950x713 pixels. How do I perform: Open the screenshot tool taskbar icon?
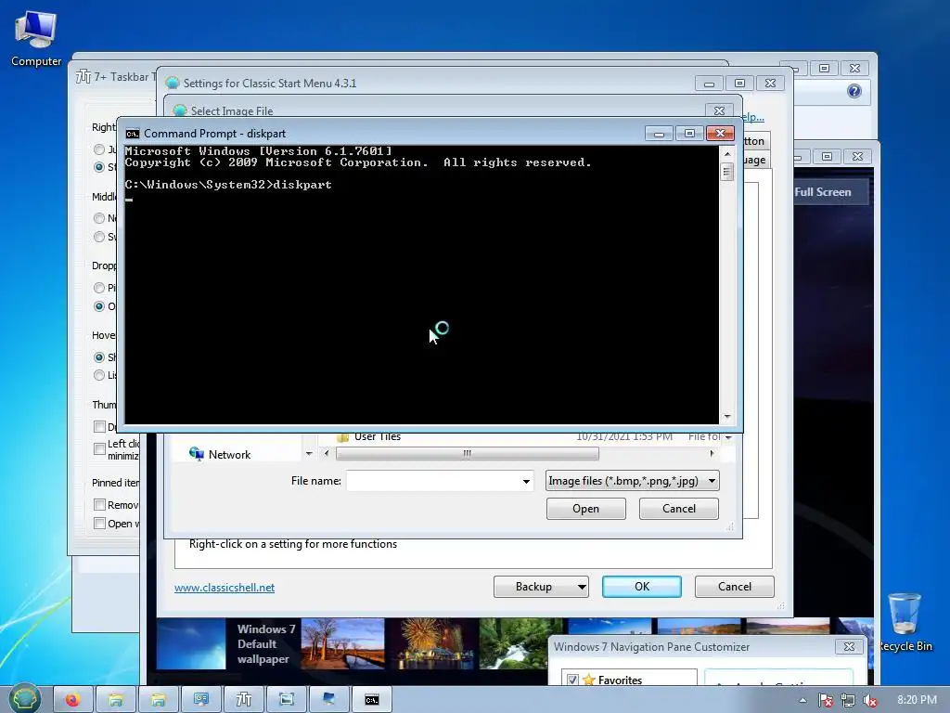coord(286,700)
